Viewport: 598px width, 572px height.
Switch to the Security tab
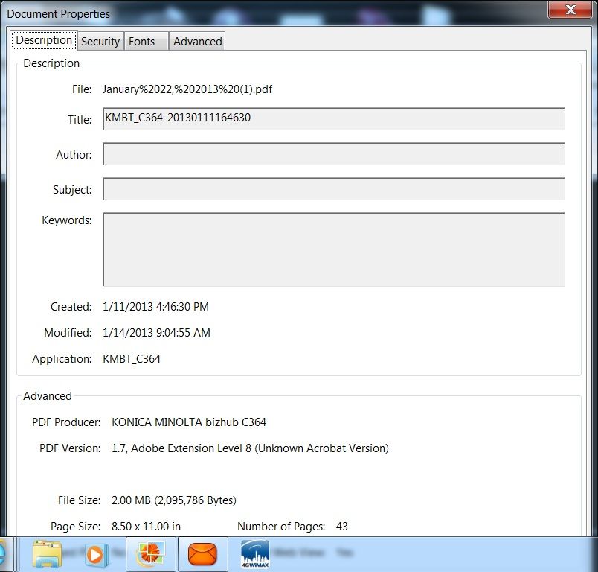pyautogui.click(x=100, y=42)
